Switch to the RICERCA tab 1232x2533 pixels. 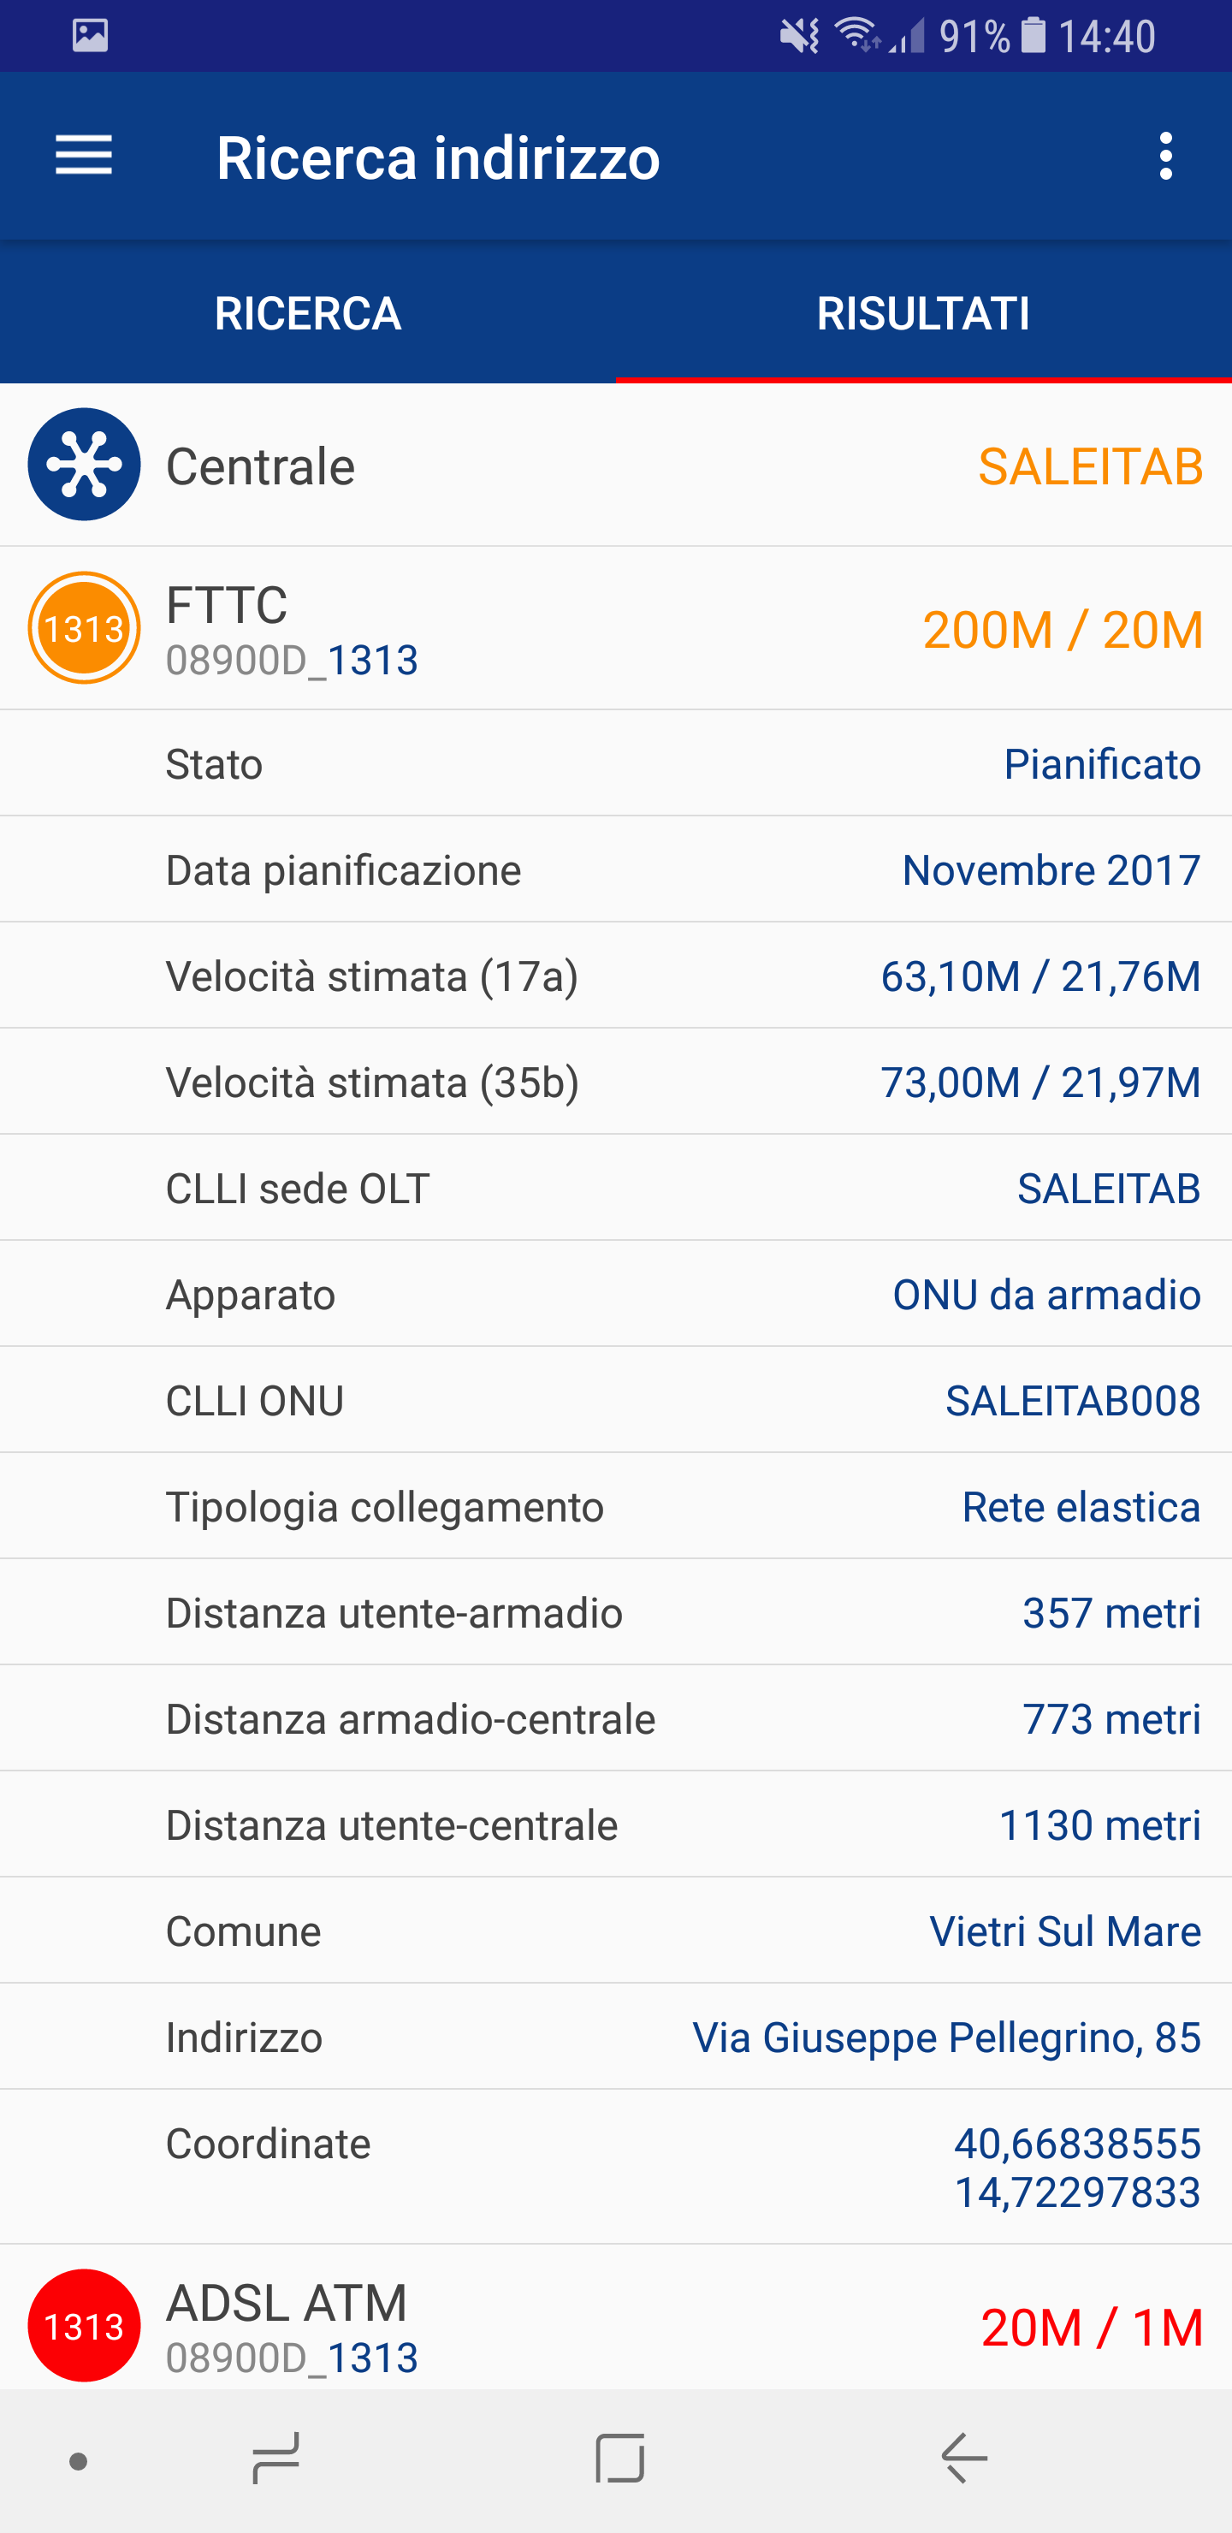308,314
